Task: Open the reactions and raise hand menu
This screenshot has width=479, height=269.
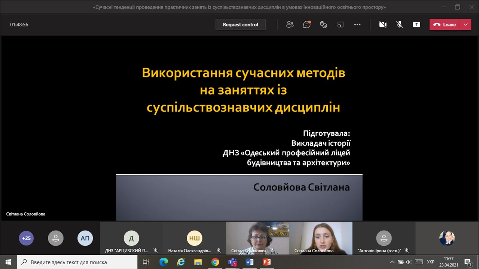Action: click(324, 25)
